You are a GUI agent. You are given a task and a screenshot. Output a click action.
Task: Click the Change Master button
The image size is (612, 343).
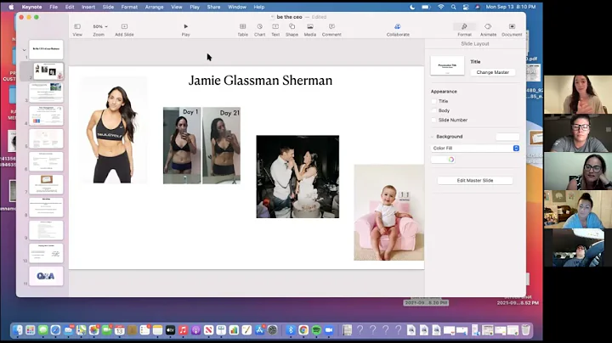[x=492, y=72]
